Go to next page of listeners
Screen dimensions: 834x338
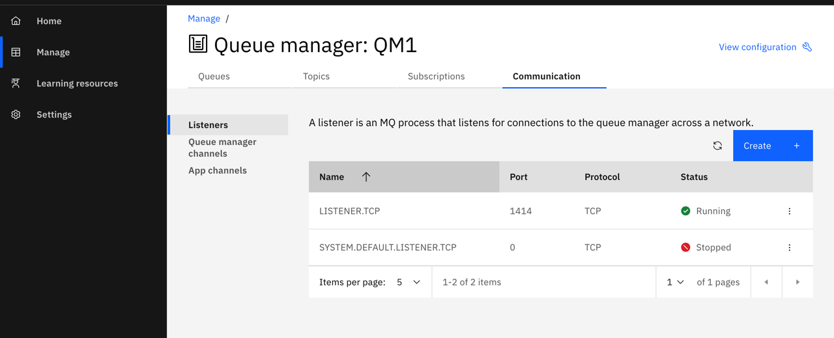(798, 282)
